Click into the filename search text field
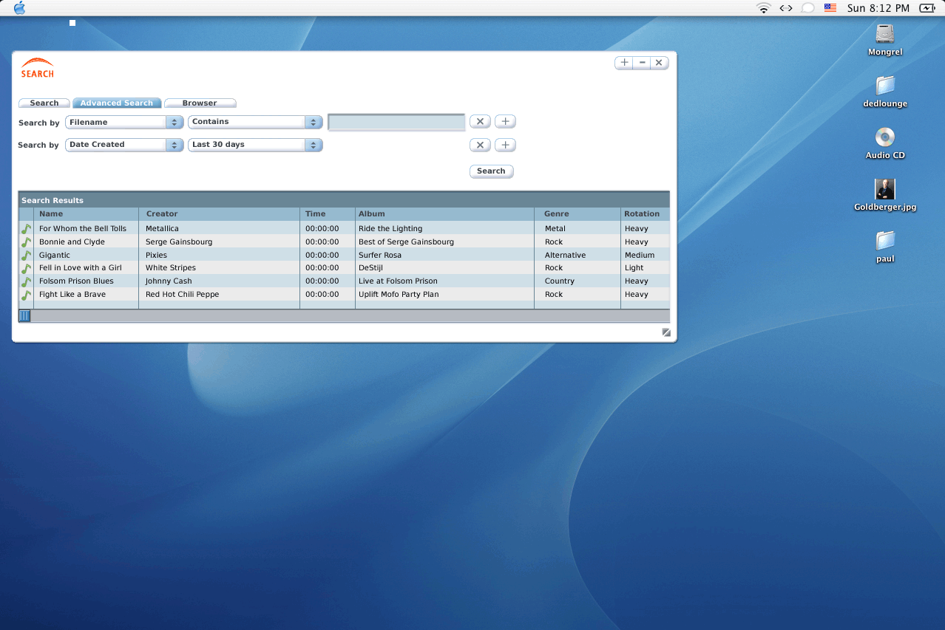 (x=396, y=122)
